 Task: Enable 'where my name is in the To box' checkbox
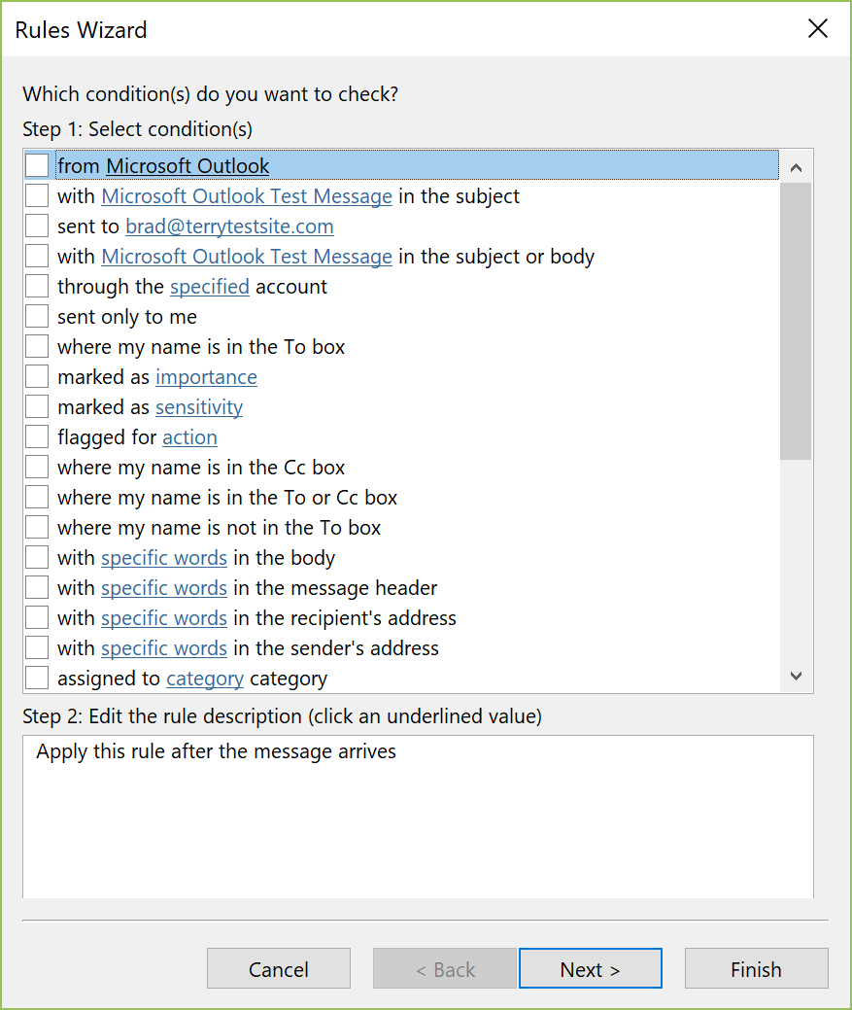37,346
